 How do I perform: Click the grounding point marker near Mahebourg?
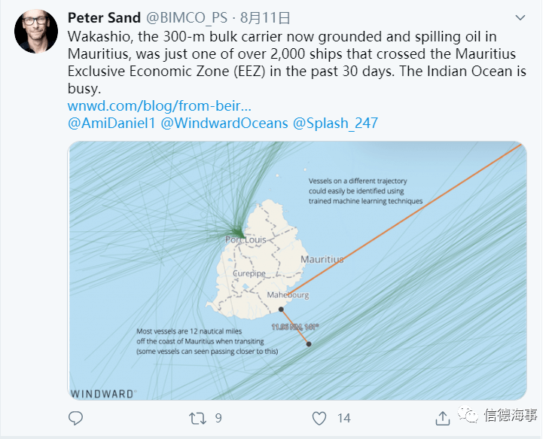pos(281,309)
